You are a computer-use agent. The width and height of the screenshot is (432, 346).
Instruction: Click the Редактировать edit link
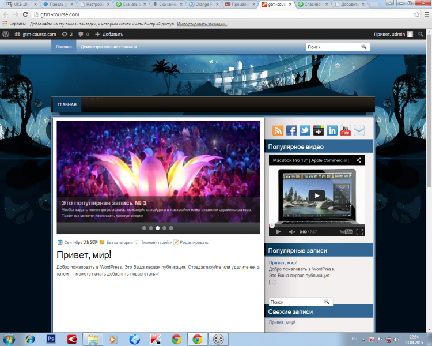pos(194,242)
